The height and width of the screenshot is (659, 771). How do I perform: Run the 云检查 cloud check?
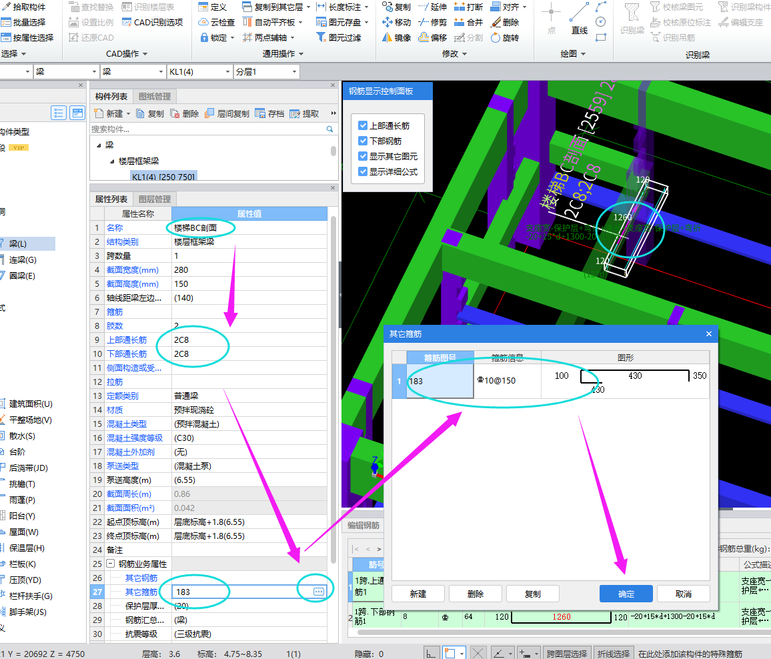tap(216, 22)
